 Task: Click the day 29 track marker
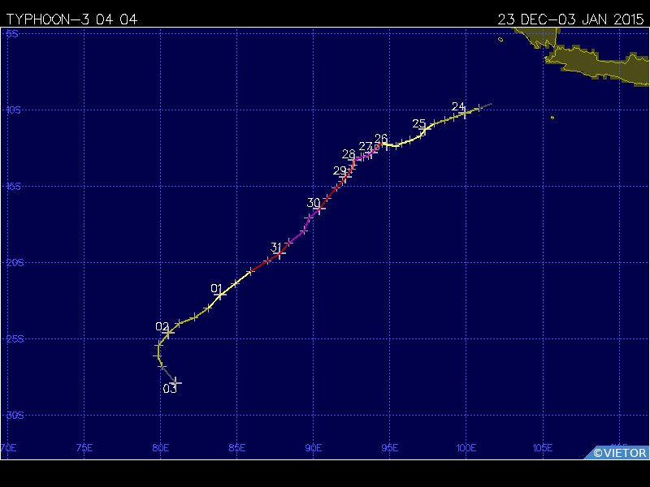pos(345,176)
